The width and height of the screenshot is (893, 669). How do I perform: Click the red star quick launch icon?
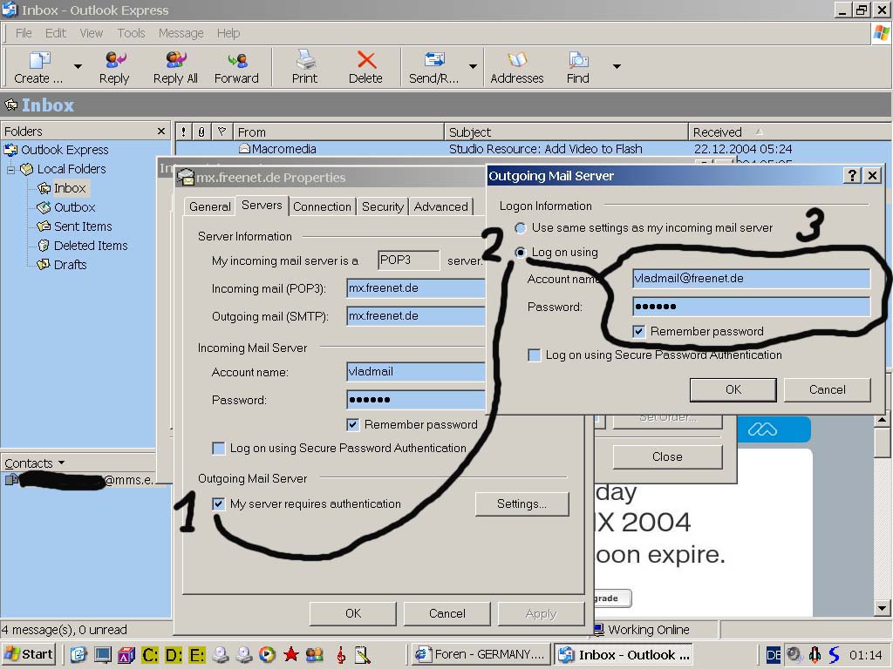(x=291, y=655)
